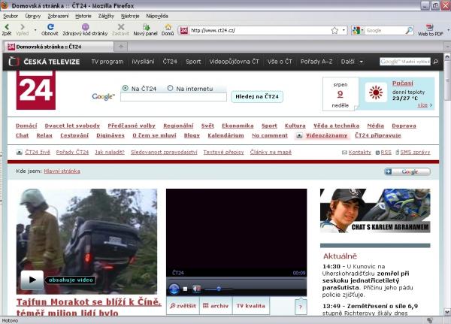Select the Na internetu radio button
Viewport: 451px width, 324px height.
pyautogui.click(x=170, y=88)
